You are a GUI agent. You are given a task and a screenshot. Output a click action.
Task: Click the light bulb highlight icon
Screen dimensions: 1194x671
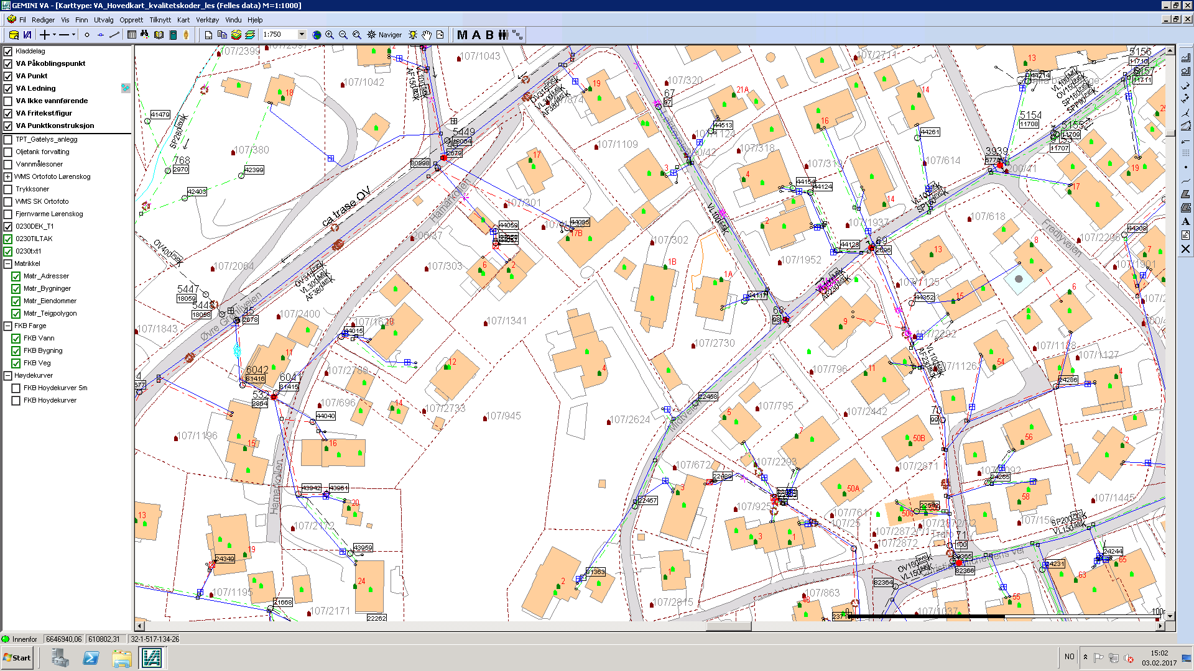click(413, 35)
